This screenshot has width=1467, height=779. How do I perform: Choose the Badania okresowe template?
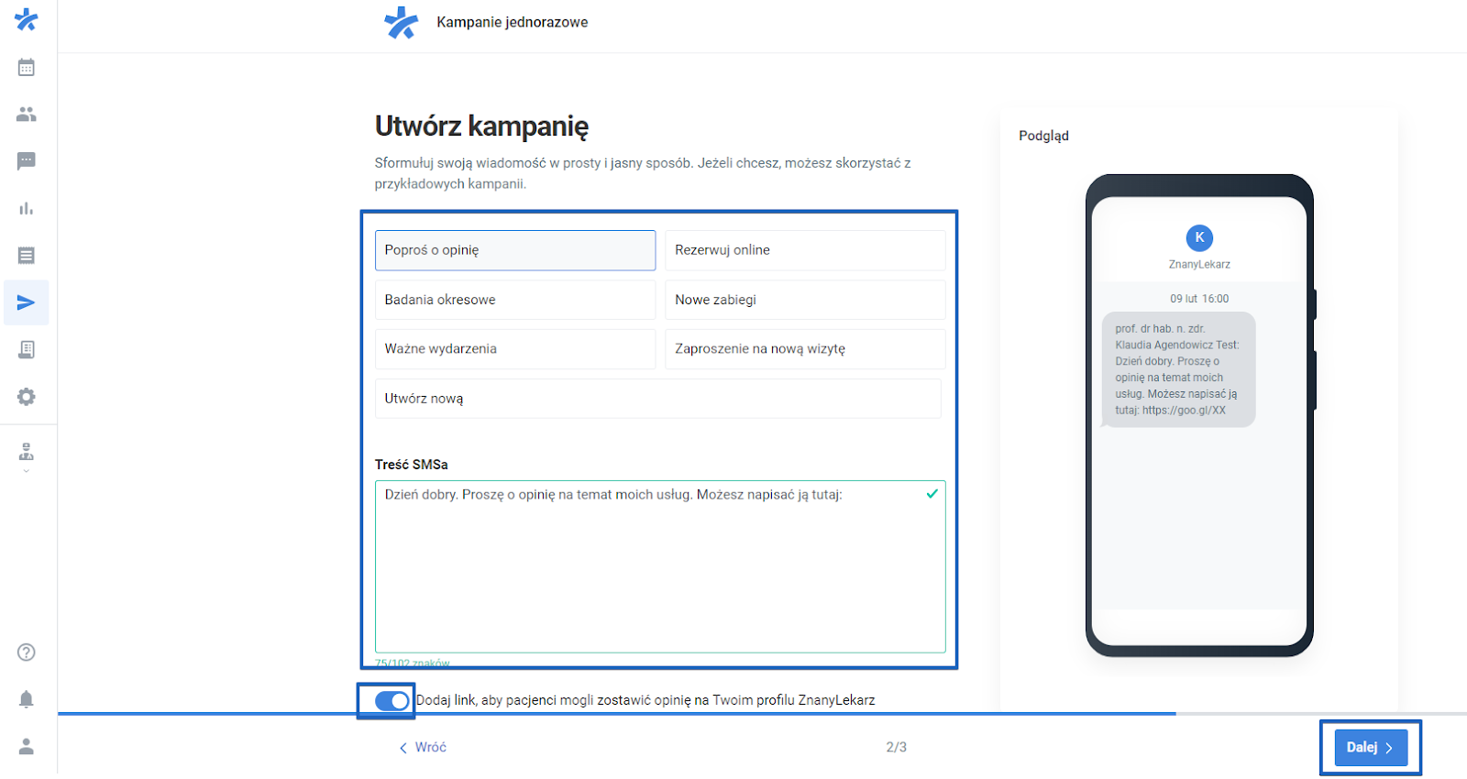515,300
